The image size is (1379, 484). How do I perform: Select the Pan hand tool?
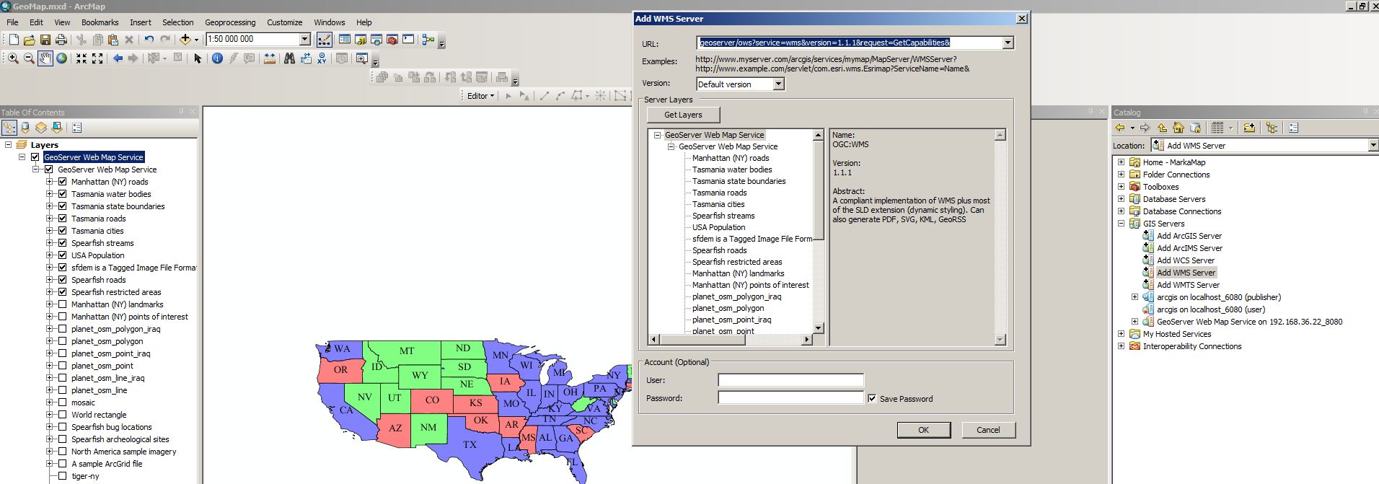(45, 58)
